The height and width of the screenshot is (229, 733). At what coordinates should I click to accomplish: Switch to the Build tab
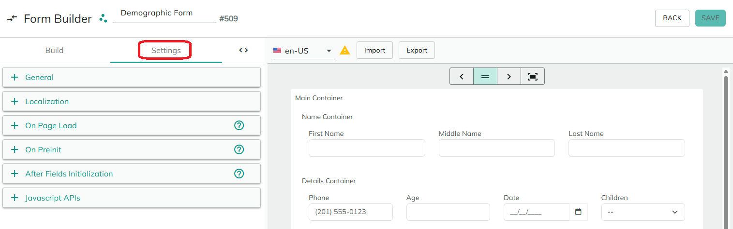(54, 50)
